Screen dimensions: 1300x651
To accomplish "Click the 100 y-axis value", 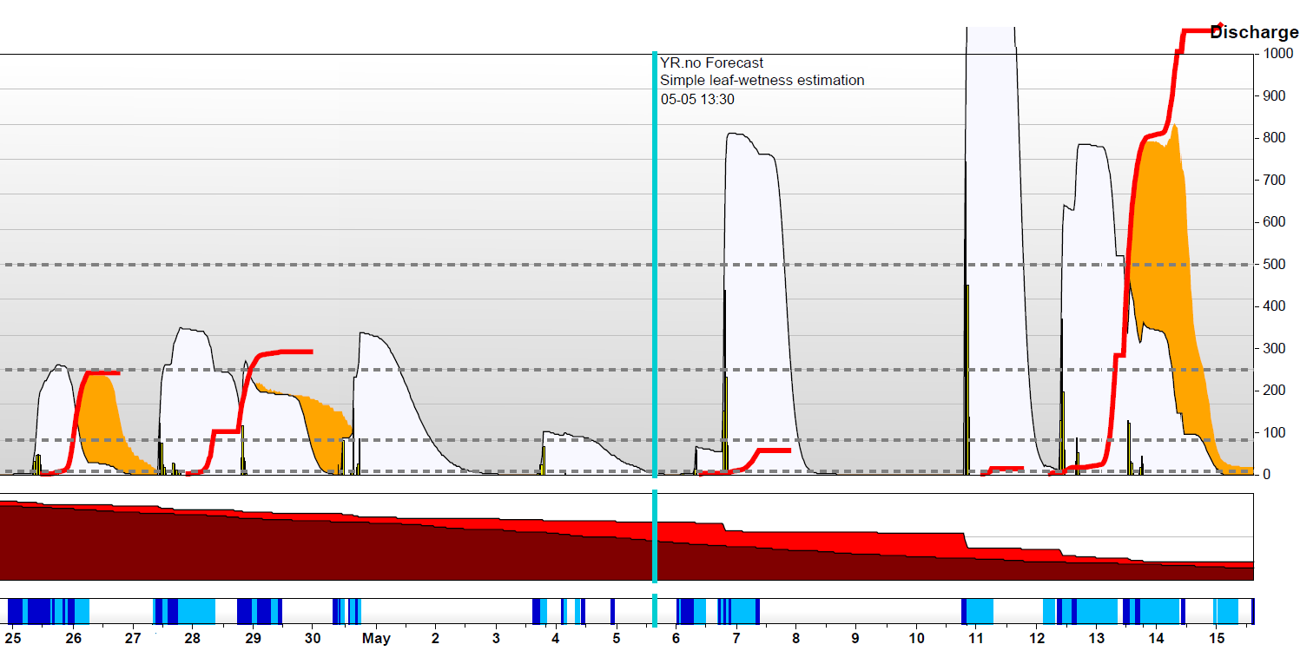I will (x=1275, y=433).
